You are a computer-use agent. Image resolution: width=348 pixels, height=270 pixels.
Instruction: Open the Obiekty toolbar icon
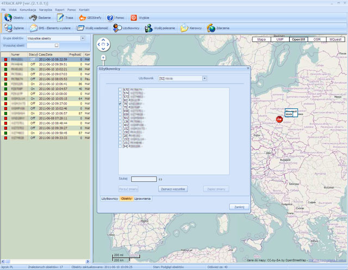8,17
